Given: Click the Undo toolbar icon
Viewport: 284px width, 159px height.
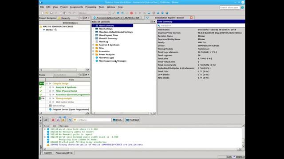Looking at the screenshot, I should coord(70,13).
